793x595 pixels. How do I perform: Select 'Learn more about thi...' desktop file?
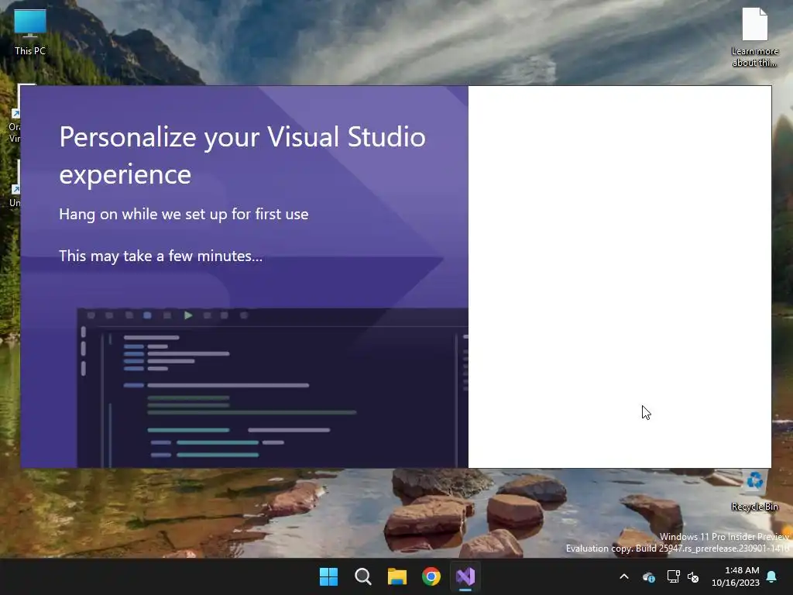pos(754,37)
